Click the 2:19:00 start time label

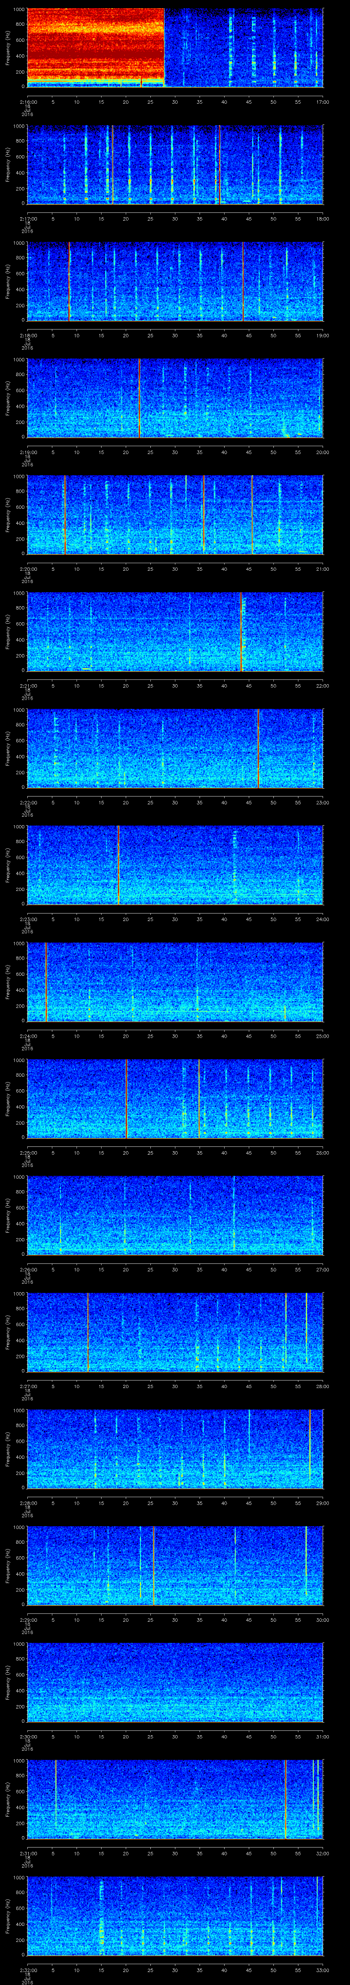(x=28, y=452)
